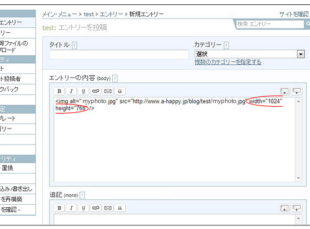Screen dimensions: 310x229
Task: Open the トラックバック item in the sidebar
Action: 17,89
